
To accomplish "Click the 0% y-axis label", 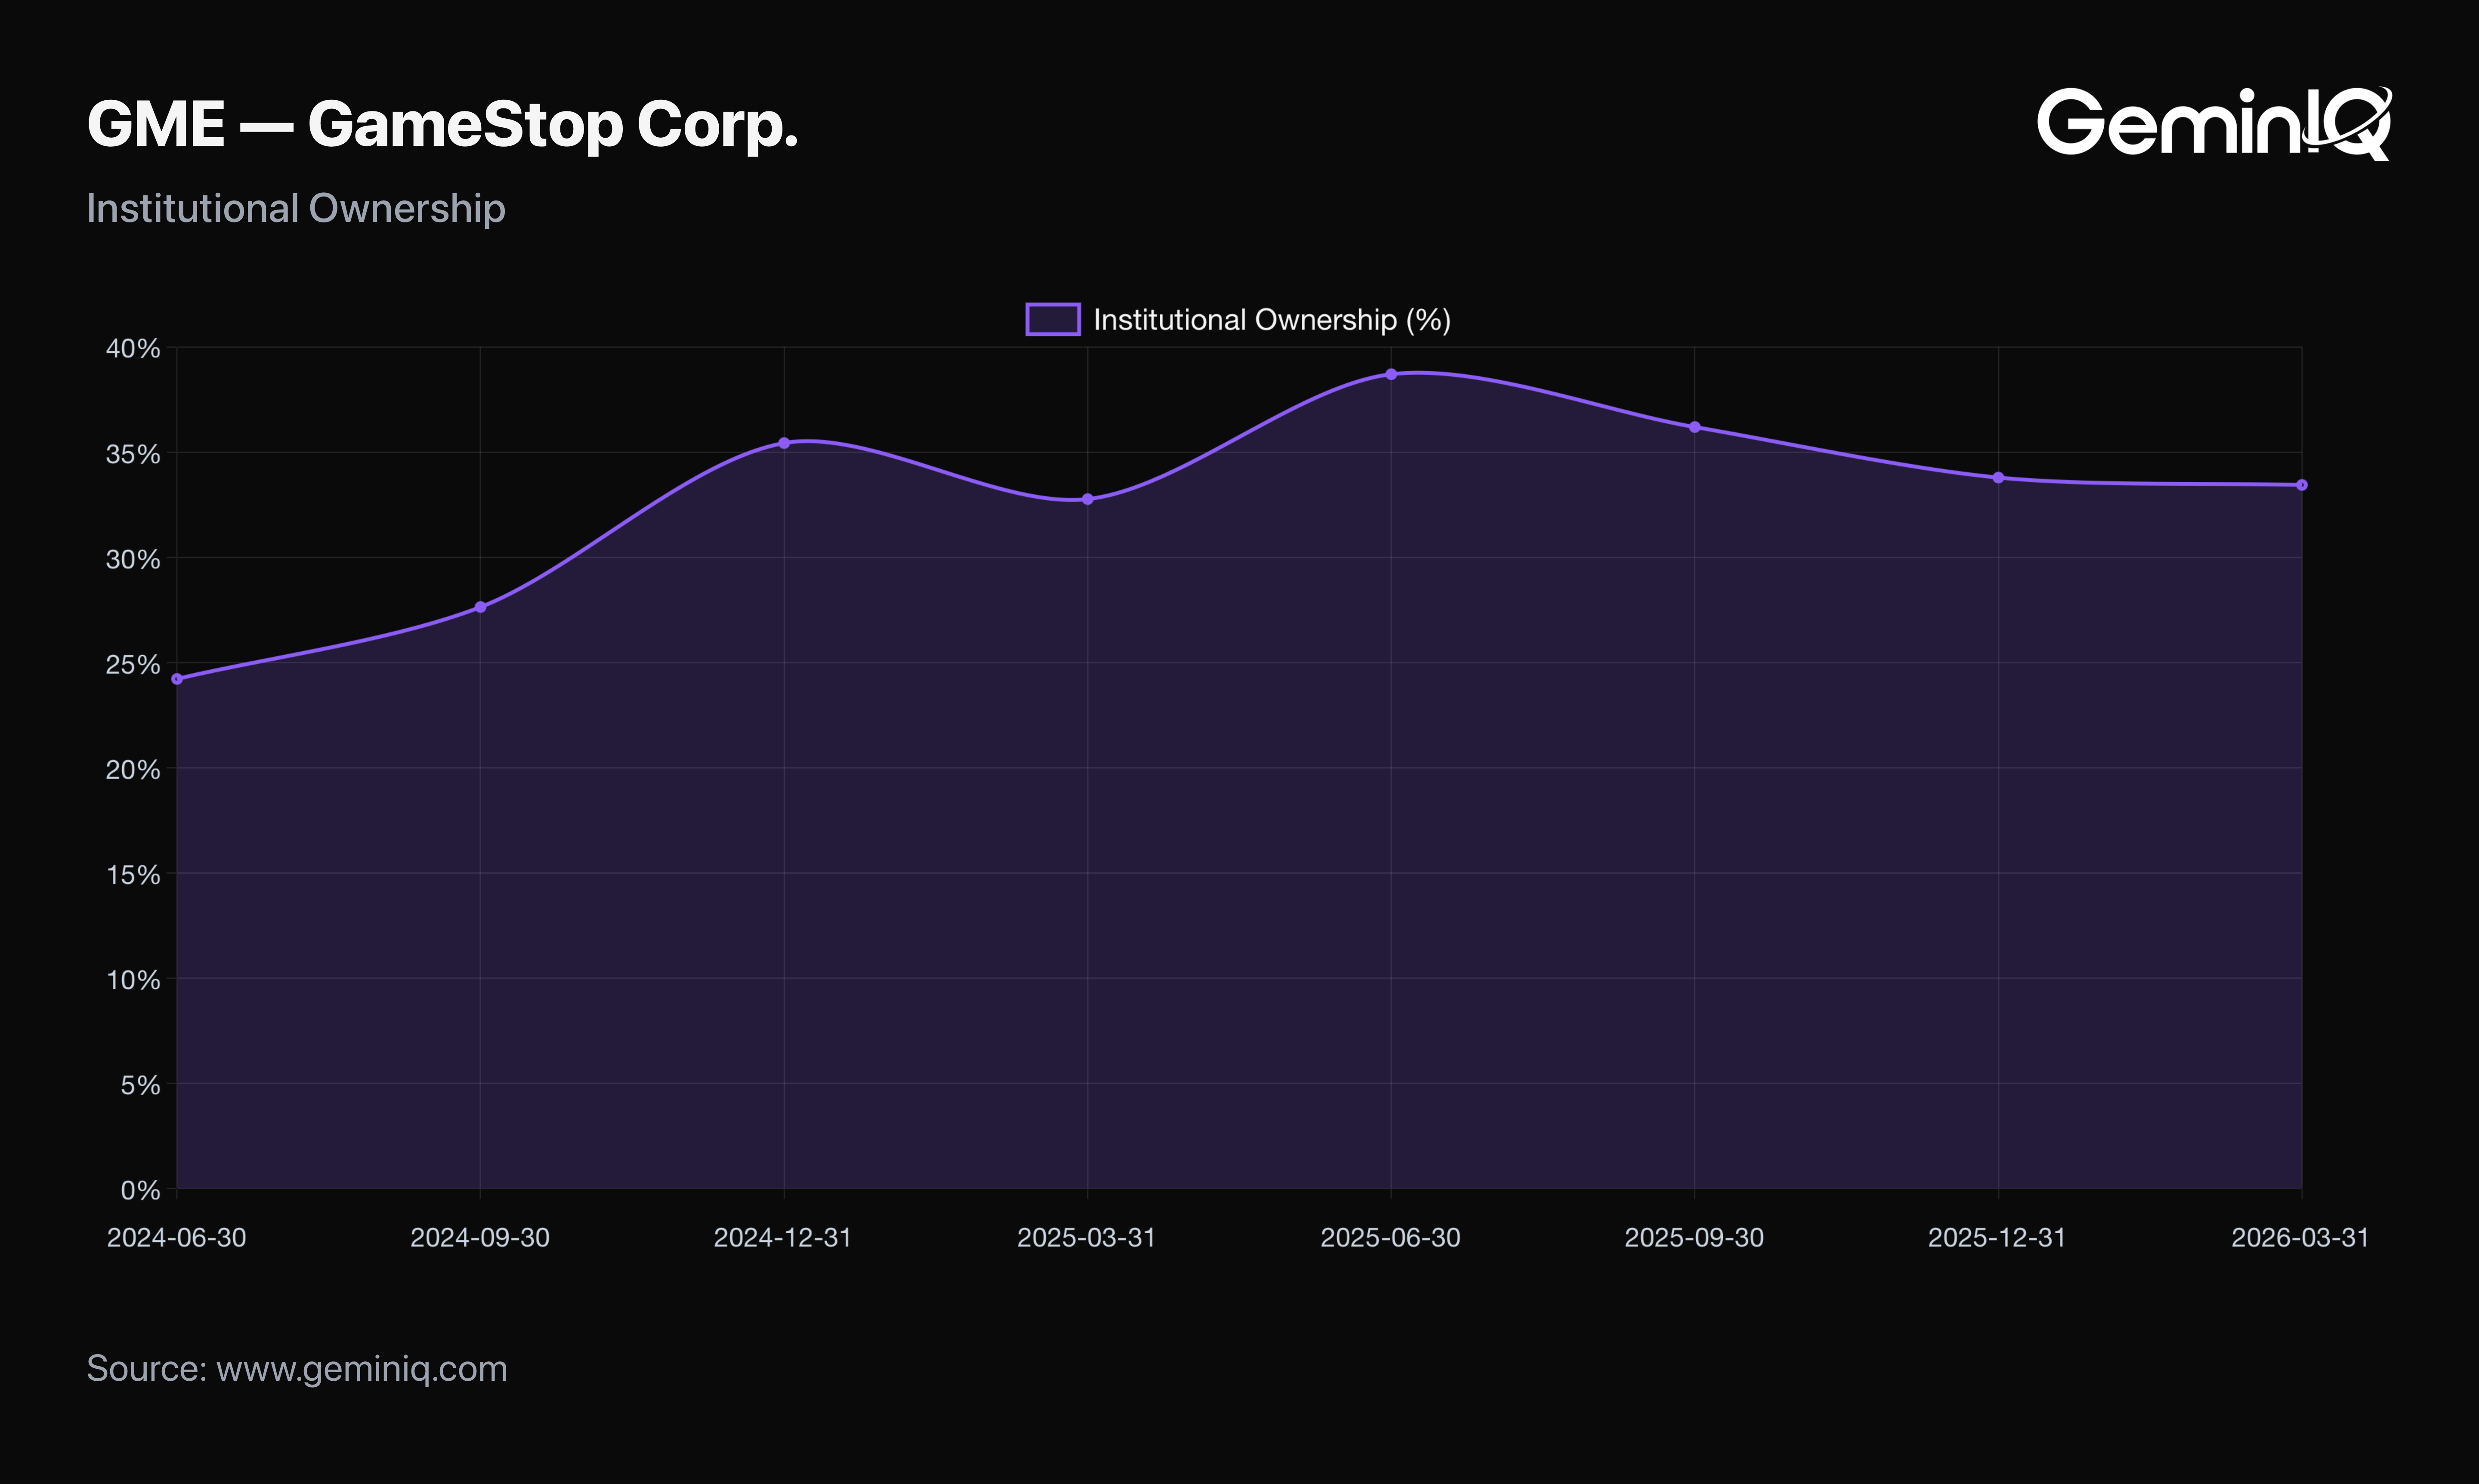I will [x=140, y=1190].
